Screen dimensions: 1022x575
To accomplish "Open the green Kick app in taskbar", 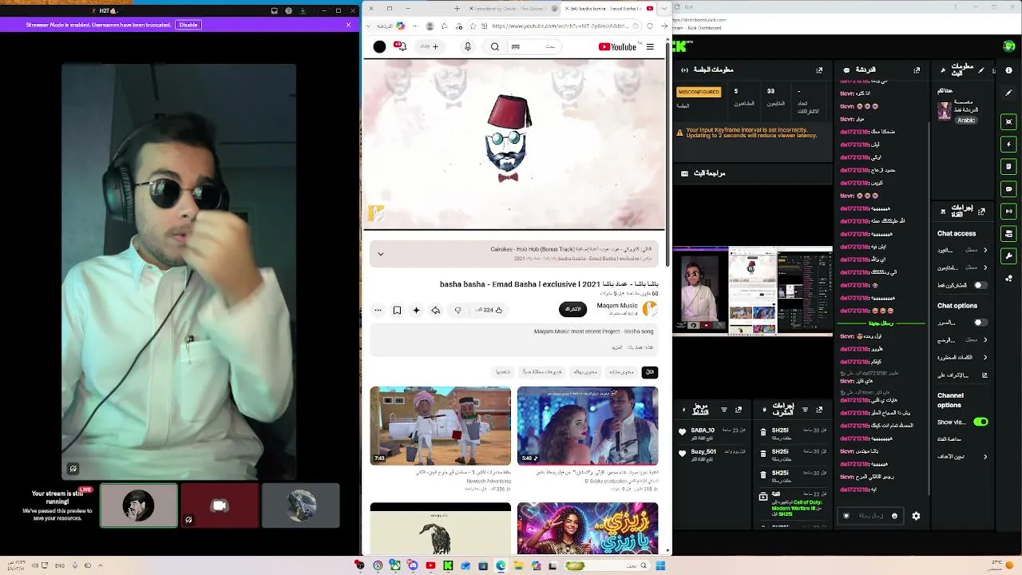I will tap(448, 565).
